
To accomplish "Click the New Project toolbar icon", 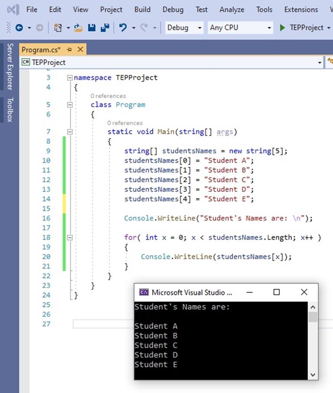I will tap(58, 27).
